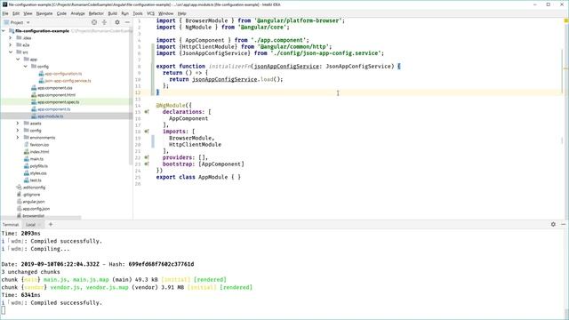Click the vendor.js link in terminal output
This screenshot has width=569, height=320.
point(65,287)
